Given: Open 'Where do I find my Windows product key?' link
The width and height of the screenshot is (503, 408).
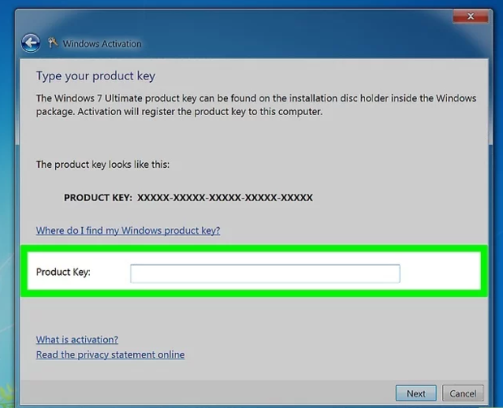Looking at the screenshot, I should click(x=128, y=230).
